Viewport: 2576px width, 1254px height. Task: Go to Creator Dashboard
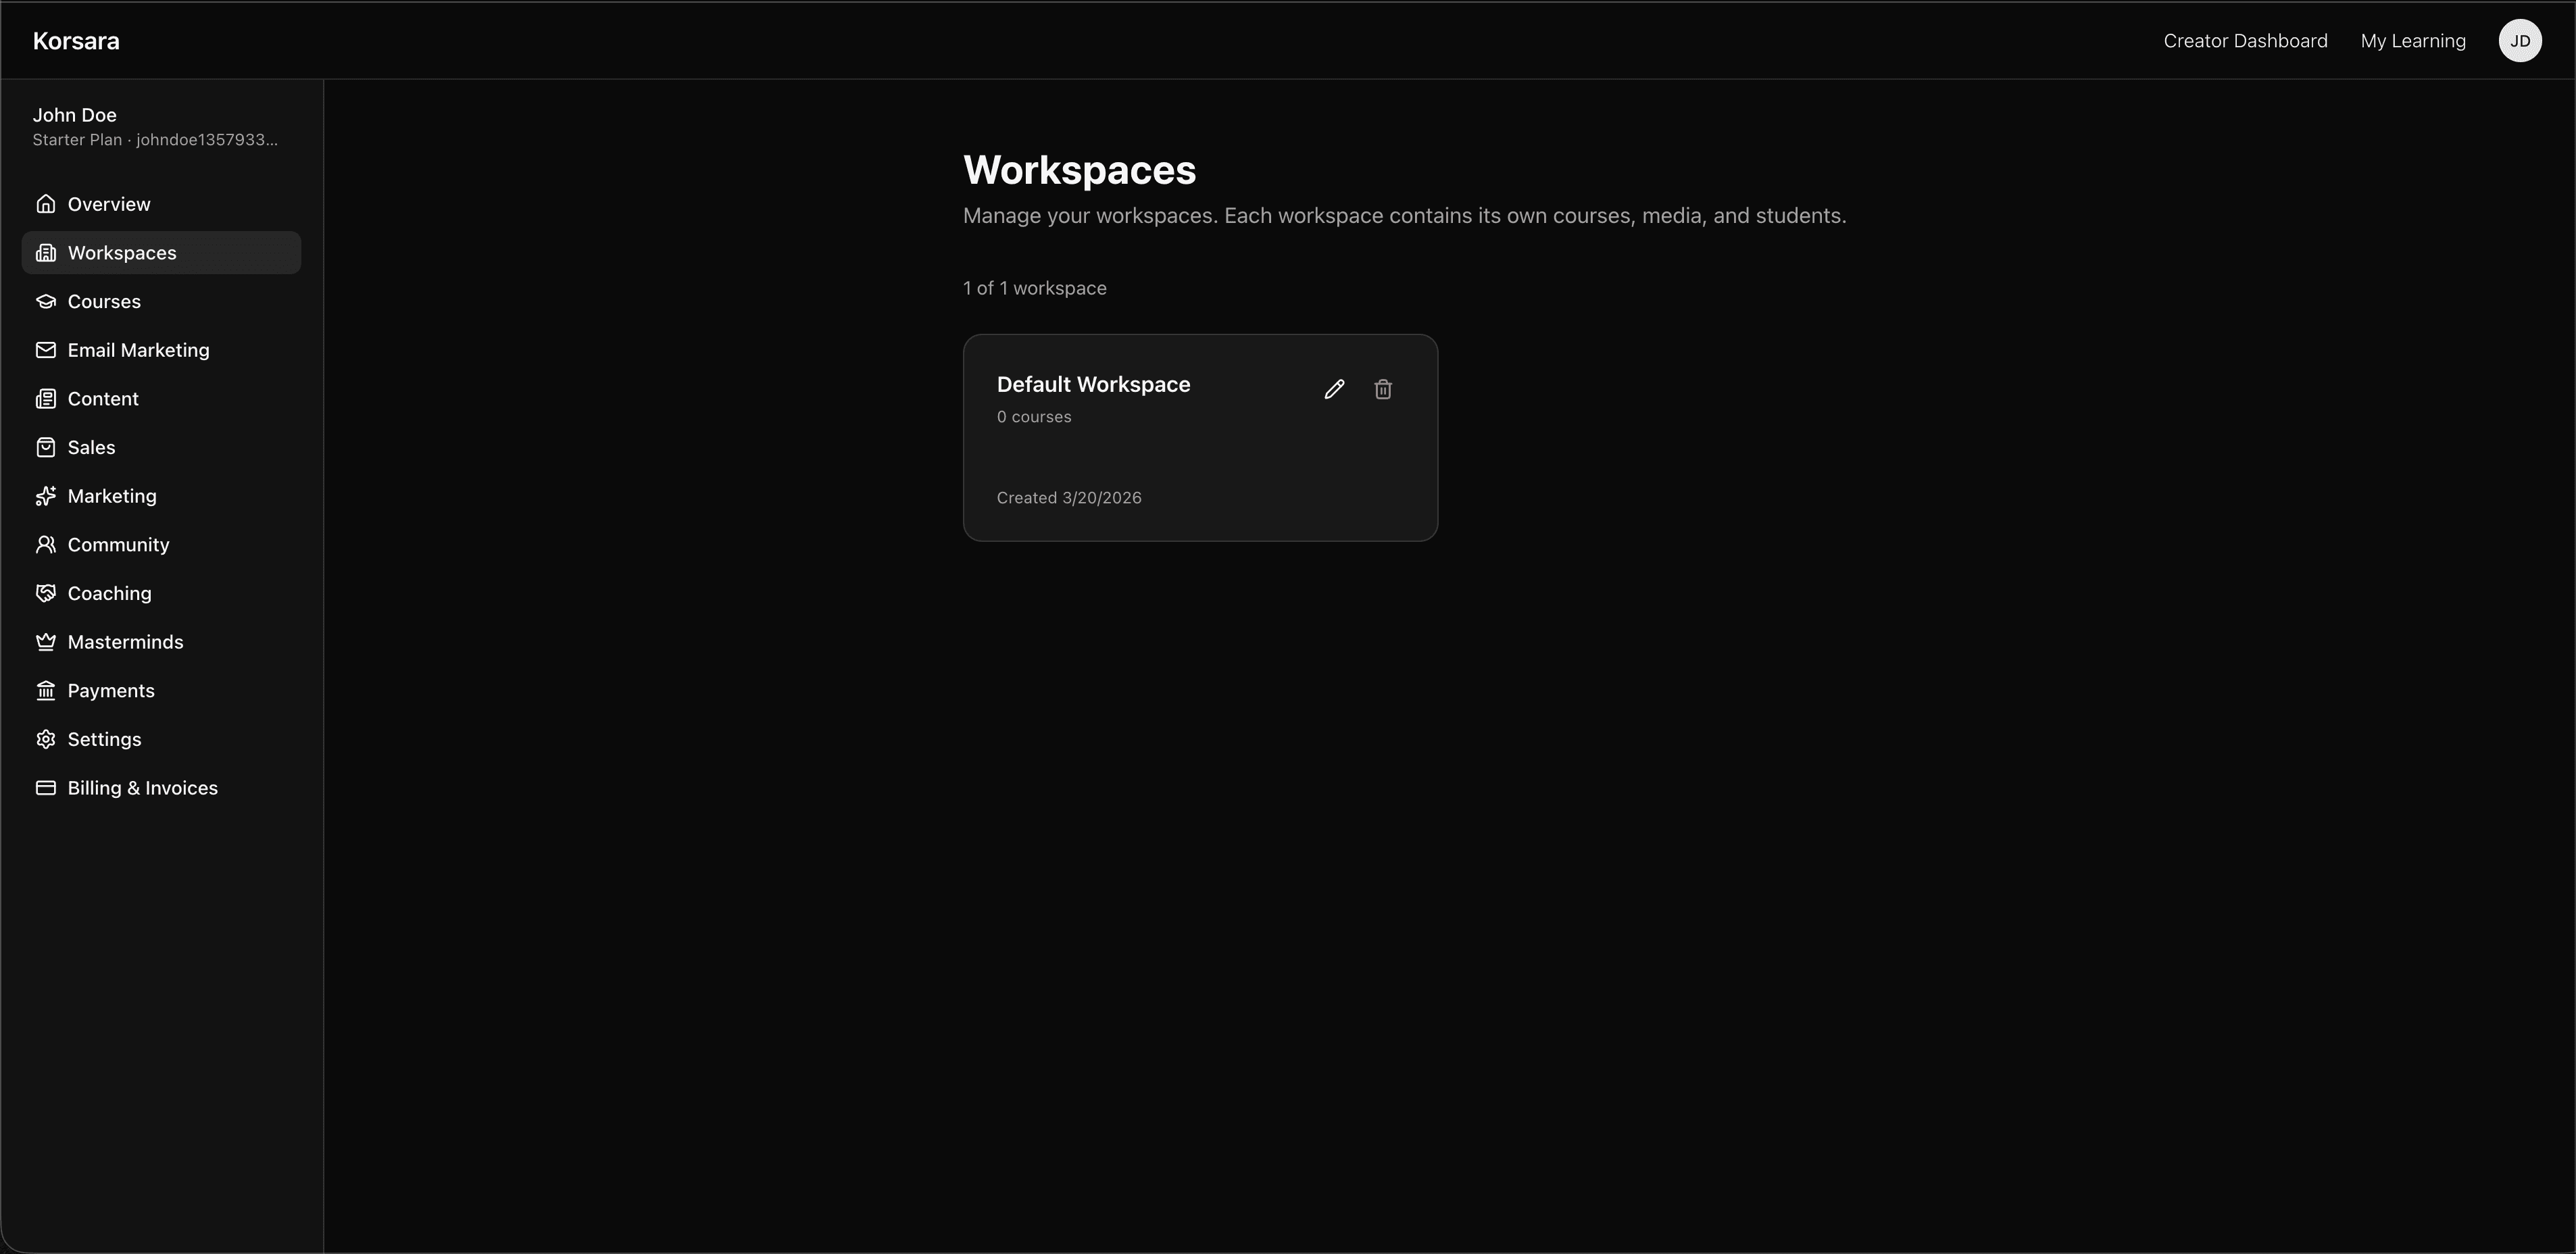[2245, 41]
